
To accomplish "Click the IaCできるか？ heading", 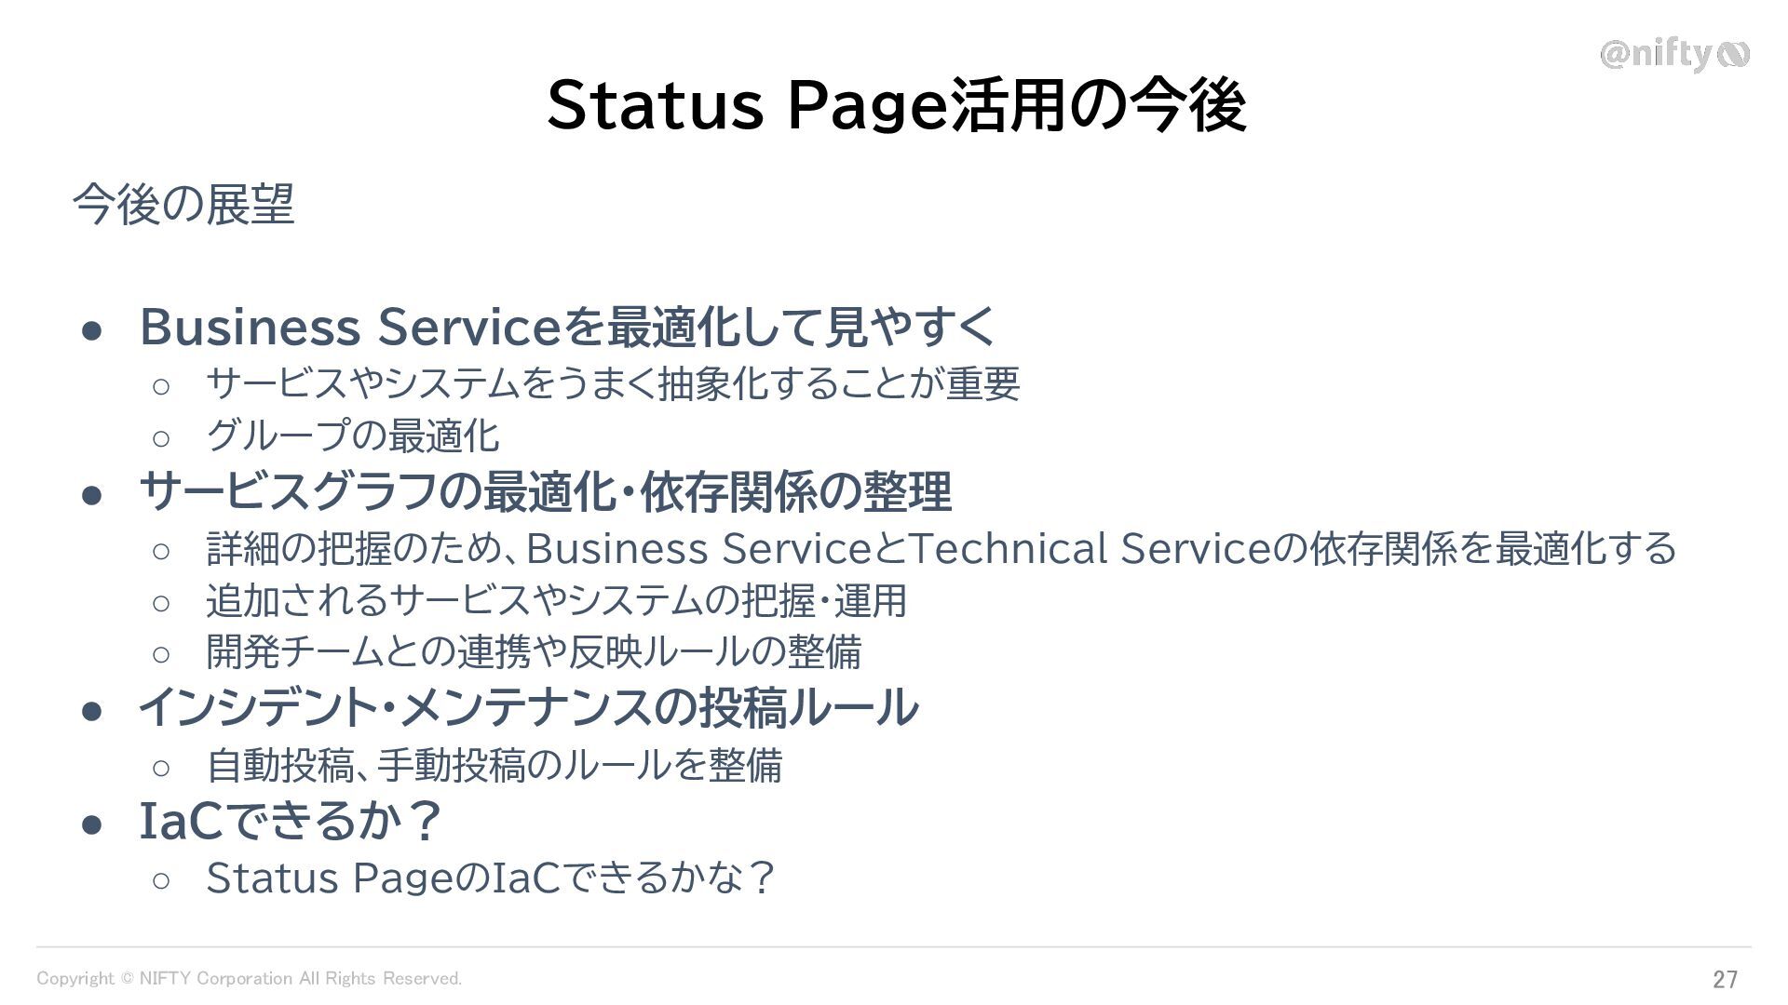I will (x=291, y=821).
